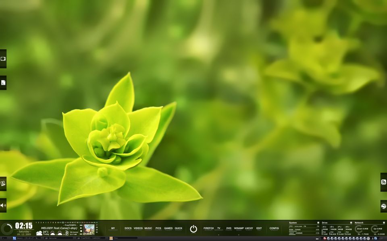Click the Saturday date text
387x241 pixels.
click(x=24, y=231)
